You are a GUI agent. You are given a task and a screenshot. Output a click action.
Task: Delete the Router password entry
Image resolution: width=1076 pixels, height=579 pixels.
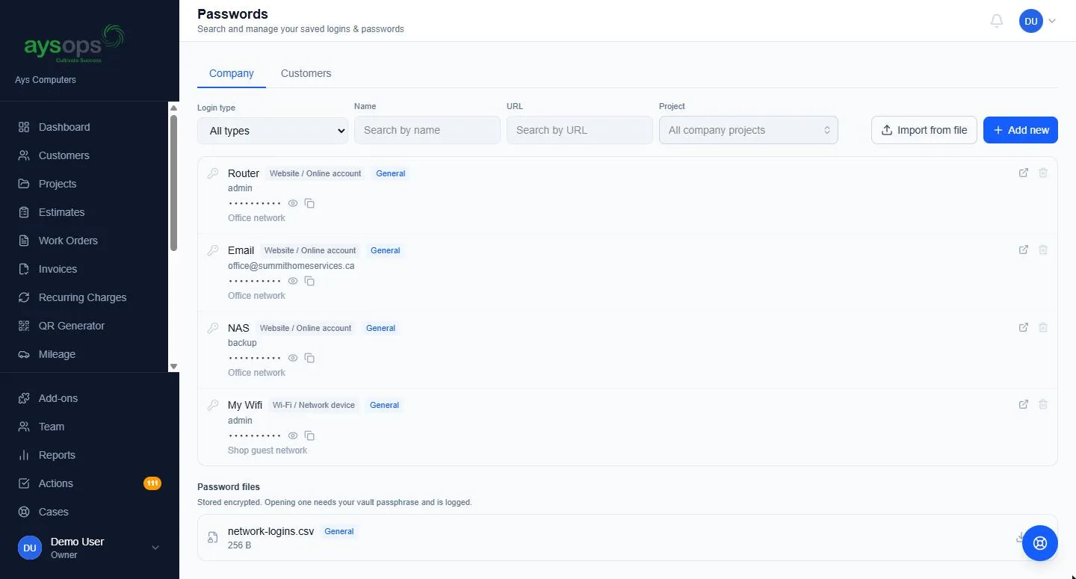click(1043, 173)
